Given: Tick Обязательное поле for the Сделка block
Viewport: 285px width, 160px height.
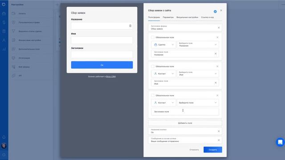Looking at the screenshot, I should coord(153,37).
